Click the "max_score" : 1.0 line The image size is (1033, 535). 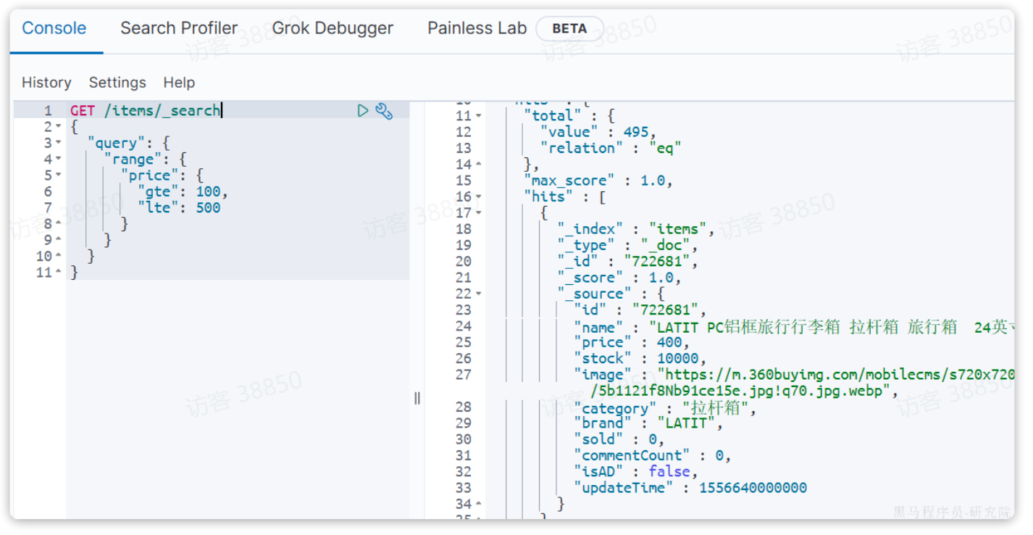(x=598, y=181)
